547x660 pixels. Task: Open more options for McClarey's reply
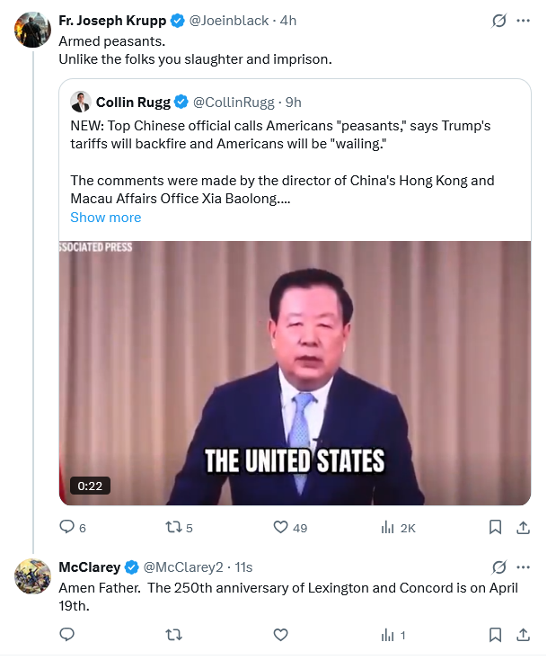tap(523, 567)
